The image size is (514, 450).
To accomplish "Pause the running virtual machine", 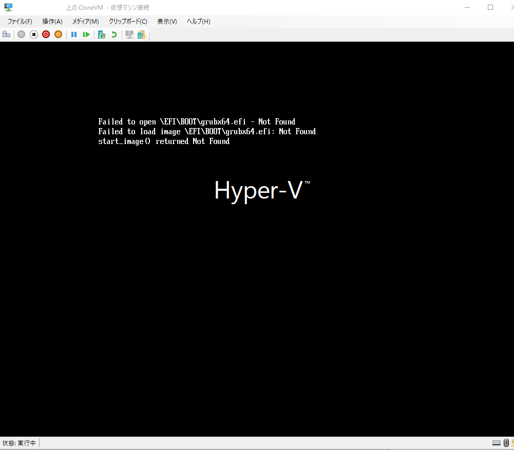I will coord(73,34).
